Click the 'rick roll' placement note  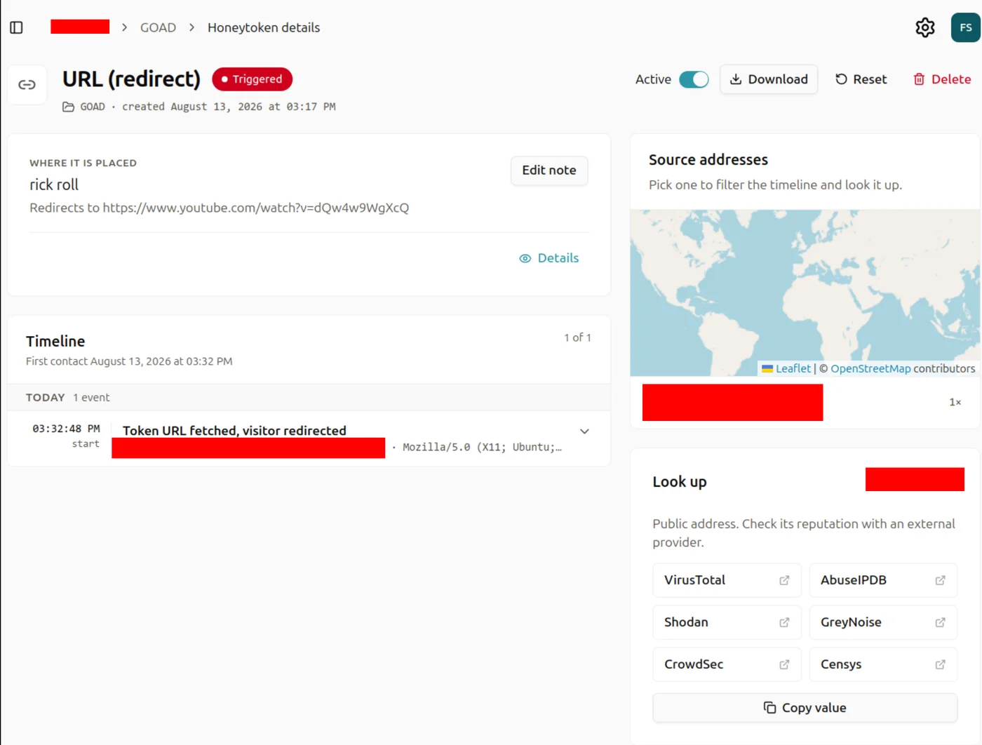click(x=54, y=184)
